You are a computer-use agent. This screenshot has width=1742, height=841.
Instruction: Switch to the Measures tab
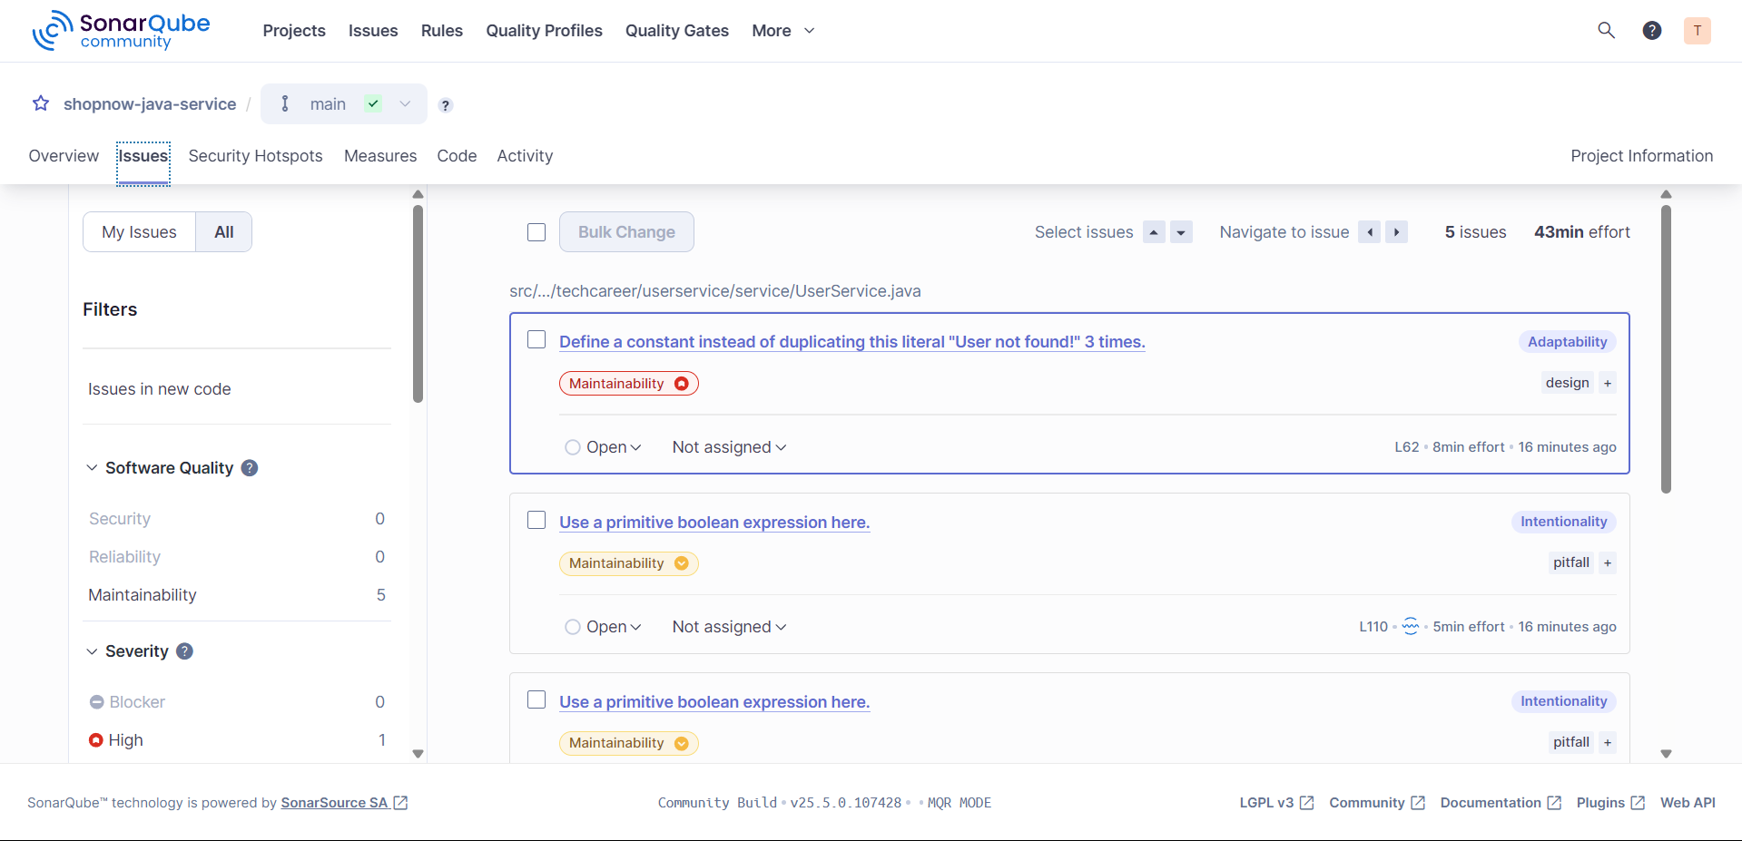379,155
